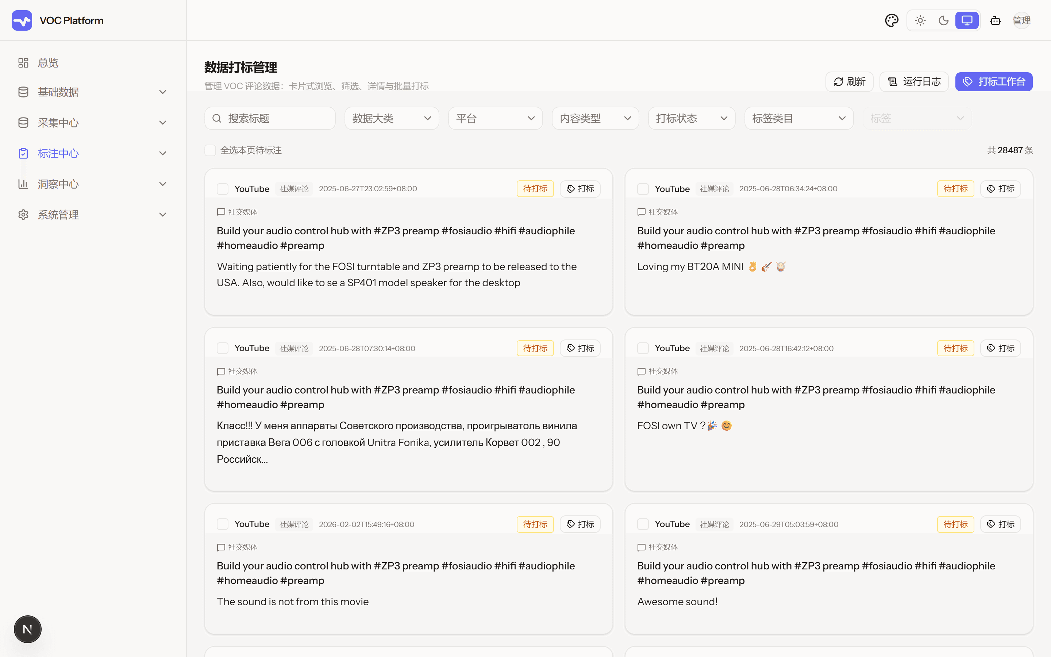
Task: Click 待打标 badge on 2025-06-27T23:02:59 card
Action: pyautogui.click(x=535, y=189)
